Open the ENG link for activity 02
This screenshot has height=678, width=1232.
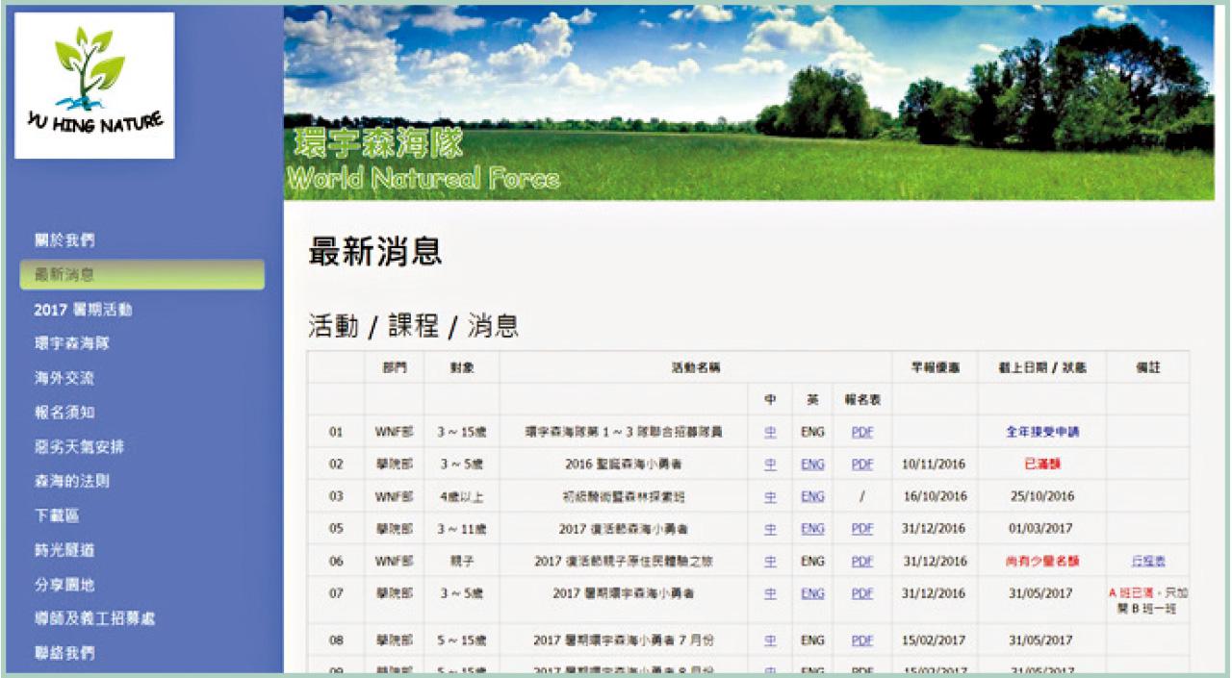[x=812, y=465]
